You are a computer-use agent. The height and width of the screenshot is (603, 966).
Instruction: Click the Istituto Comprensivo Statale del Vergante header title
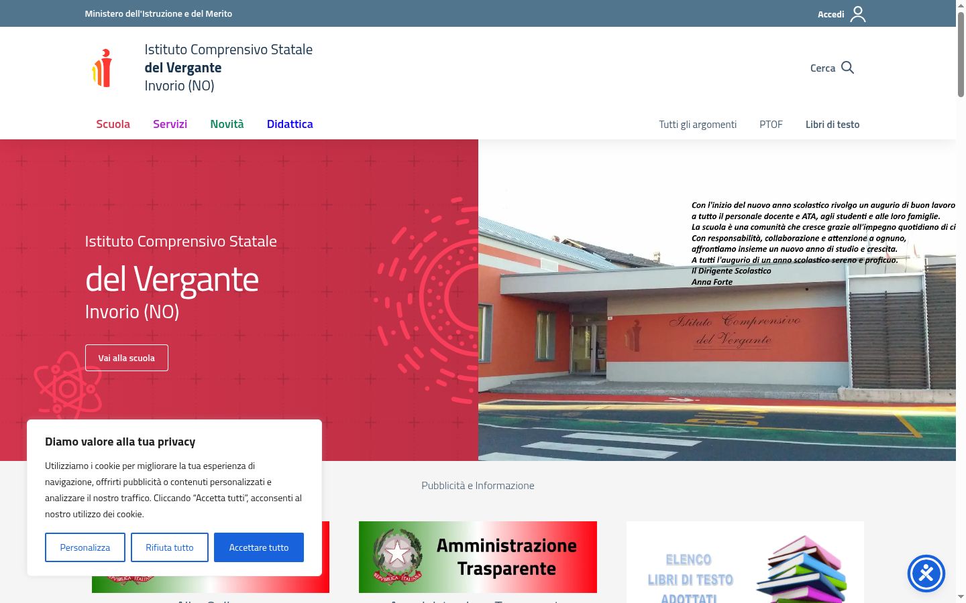point(229,68)
